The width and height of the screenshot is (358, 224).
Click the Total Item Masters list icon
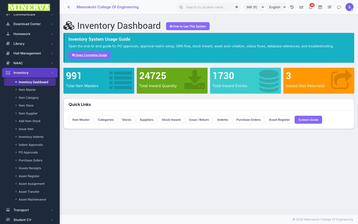(120, 80)
